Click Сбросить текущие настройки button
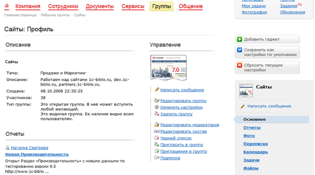Image resolution: width=315 pixels, height=175 pixels. 267,67
